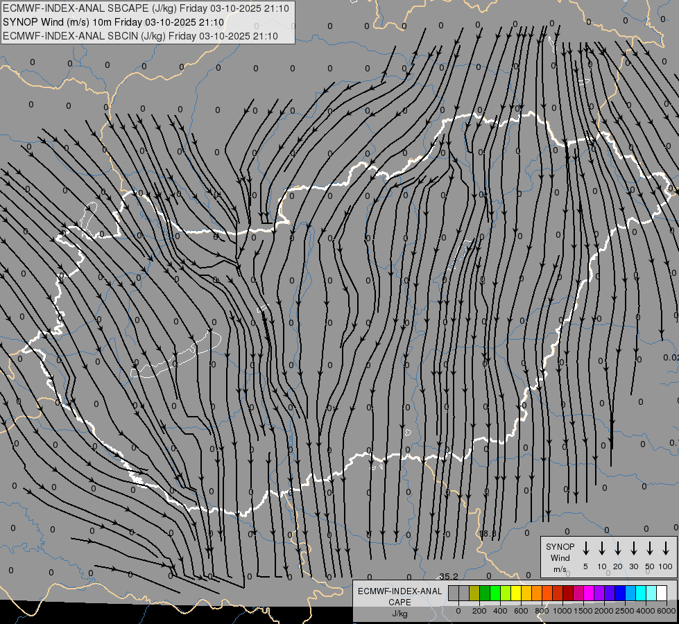This screenshot has height=624, width=679.
Task: Select the pure yellow CAPE color swatch
Action: click(x=516, y=593)
